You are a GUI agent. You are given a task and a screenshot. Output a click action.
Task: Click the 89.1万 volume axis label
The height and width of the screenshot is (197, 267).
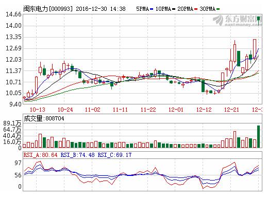click(12, 123)
